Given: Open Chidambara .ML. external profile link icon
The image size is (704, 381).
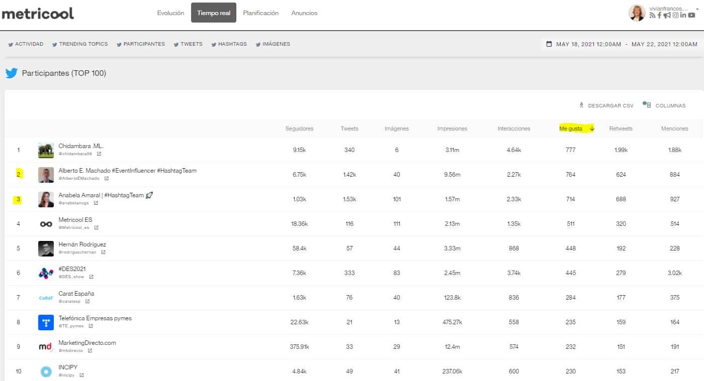Looking at the screenshot, I should (99, 154).
